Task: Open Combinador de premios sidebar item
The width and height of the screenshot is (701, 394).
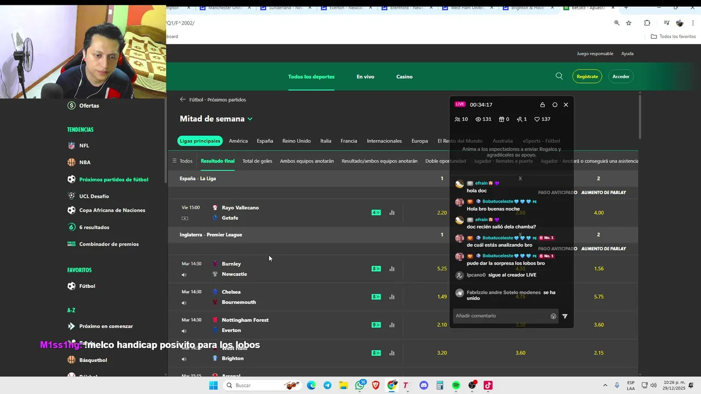Action: coord(103,244)
